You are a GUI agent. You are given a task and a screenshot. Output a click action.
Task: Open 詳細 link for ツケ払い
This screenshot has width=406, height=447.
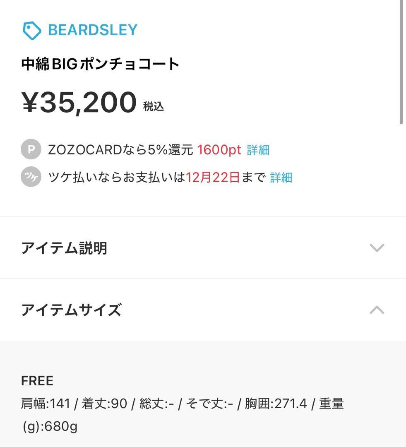pyautogui.click(x=281, y=177)
